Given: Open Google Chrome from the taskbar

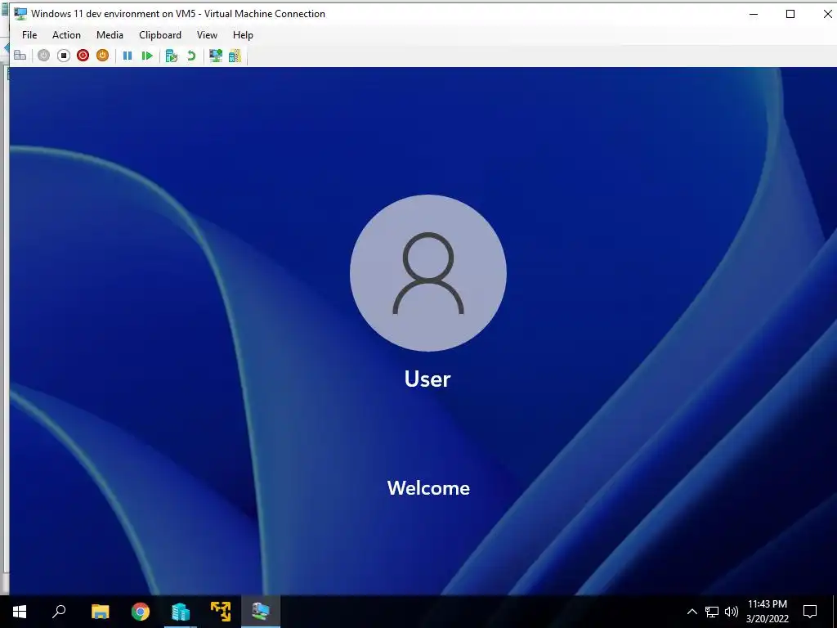Looking at the screenshot, I should coord(141,612).
